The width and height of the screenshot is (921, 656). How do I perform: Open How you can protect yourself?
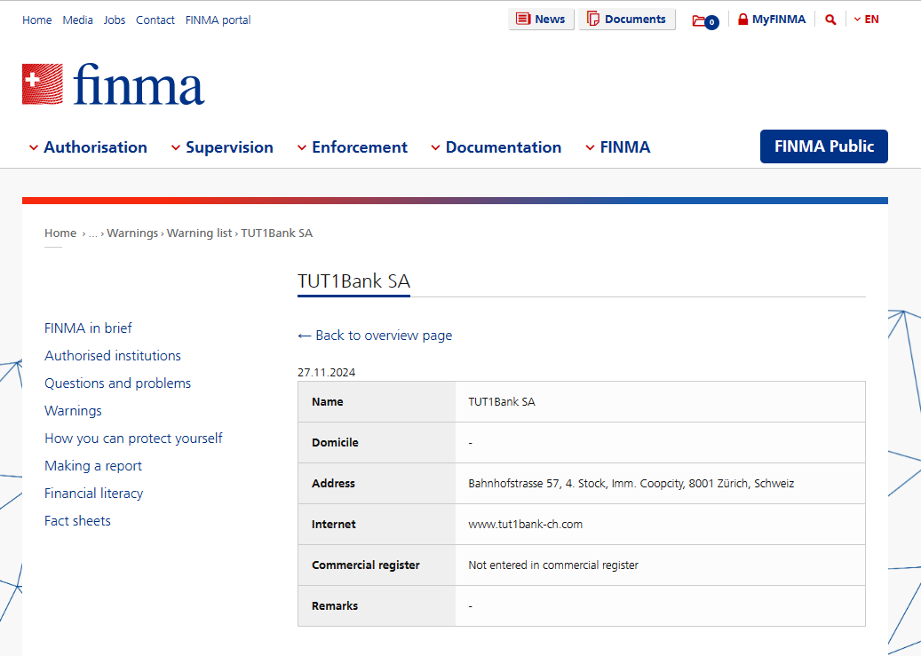tap(133, 439)
